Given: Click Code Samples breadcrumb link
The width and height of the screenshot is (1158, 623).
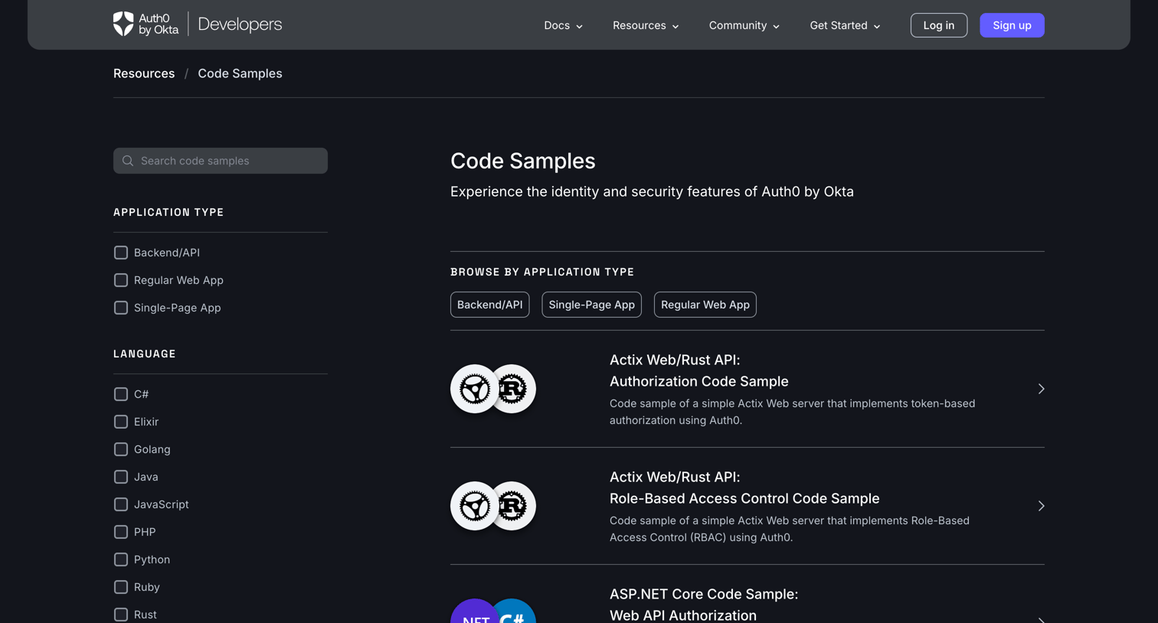Looking at the screenshot, I should (240, 73).
